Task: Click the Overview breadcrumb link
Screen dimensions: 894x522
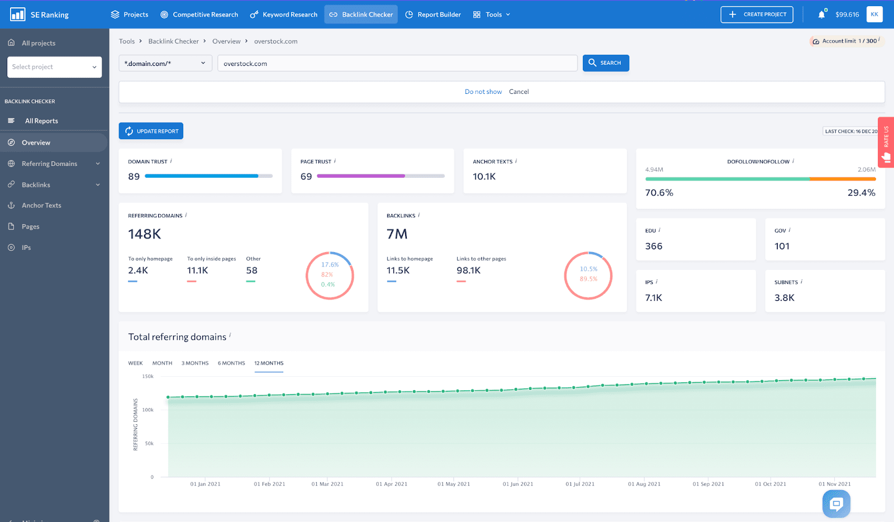Action: pyautogui.click(x=226, y=41)
